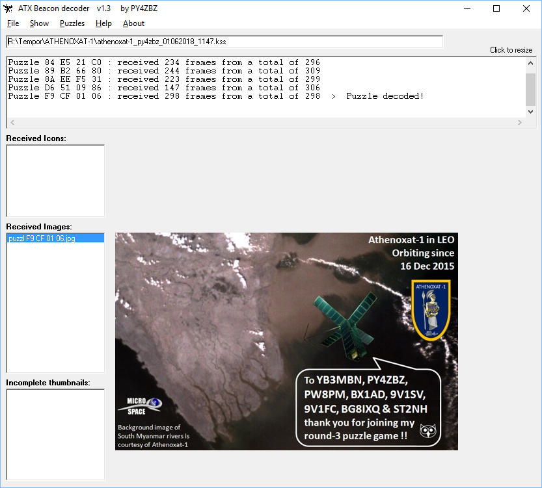
Task: Click the log horizontal scroll right arrow
Action: [x=519, y=123]
